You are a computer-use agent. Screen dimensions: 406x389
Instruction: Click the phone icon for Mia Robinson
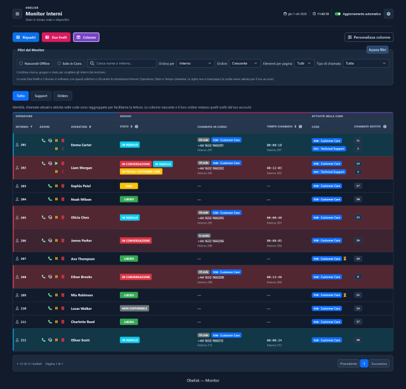click(50, 295)
